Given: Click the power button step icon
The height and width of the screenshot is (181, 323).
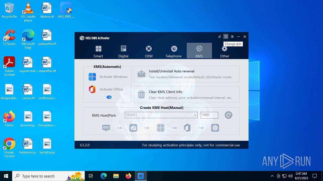Looking at the screenshot, I should (x=215, y=128).
